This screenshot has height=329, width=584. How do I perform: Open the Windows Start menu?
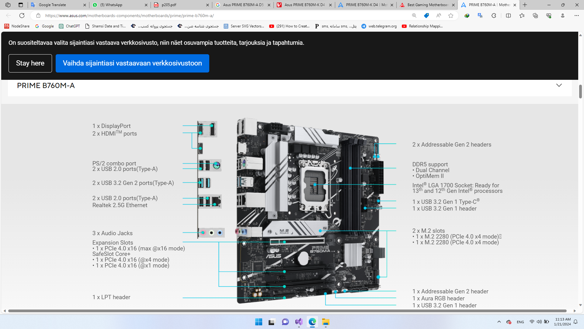pos(259,322)
